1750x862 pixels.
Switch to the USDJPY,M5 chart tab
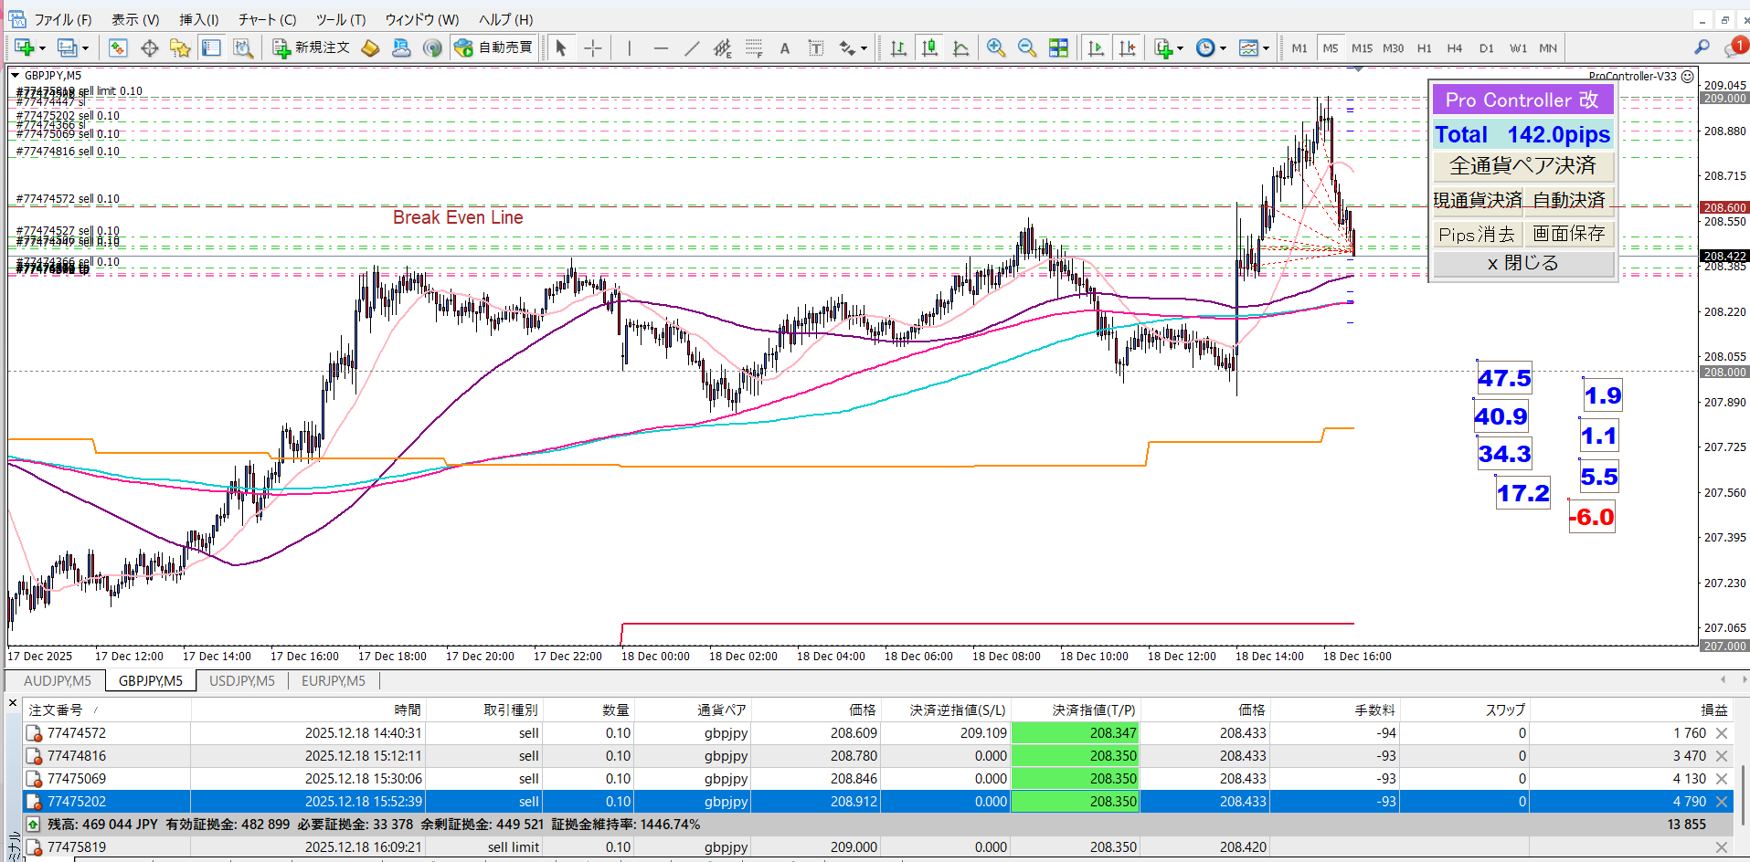(241, 681)
